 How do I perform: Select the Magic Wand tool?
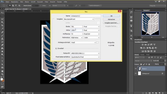(2, 22)
